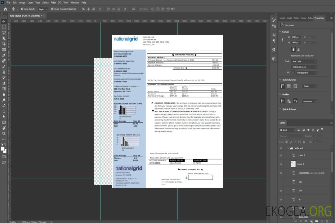The image size is (335, 223).
Task: Click the canvas width W field
Action: coord(296,37)
